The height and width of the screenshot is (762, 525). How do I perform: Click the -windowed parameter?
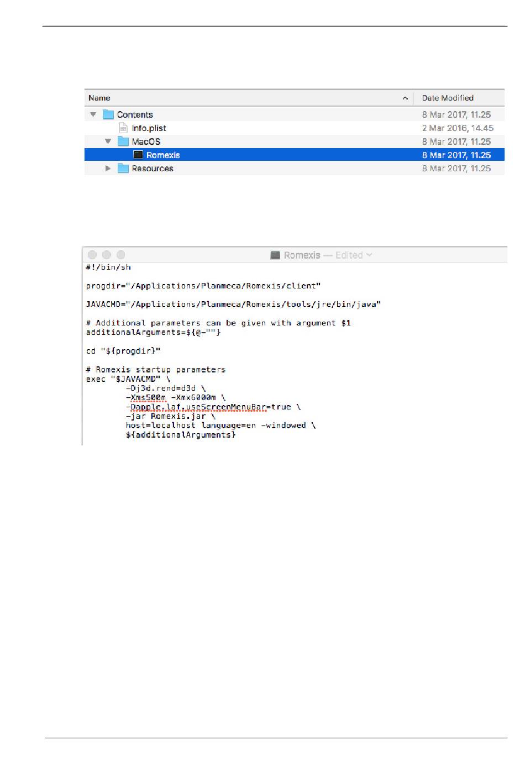pos(283,426)
